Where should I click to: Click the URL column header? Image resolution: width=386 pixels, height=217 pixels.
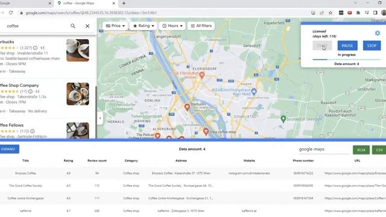click(x=357, y=161)
